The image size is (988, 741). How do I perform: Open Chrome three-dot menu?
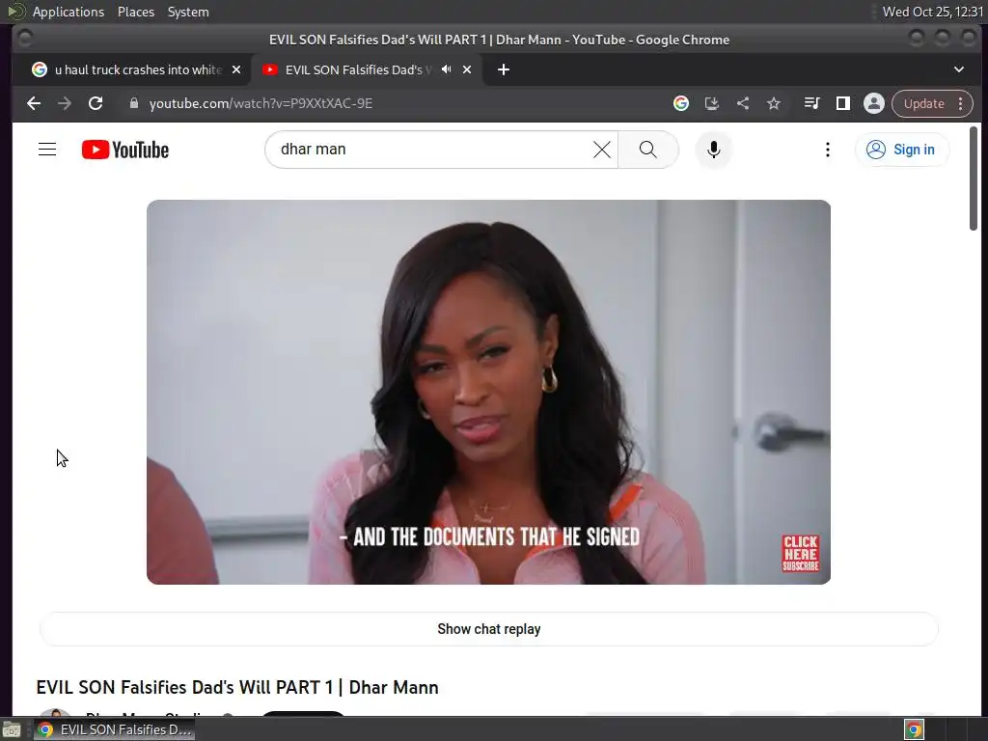960,103
